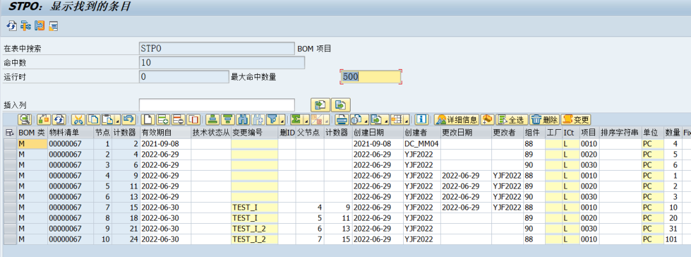Click the 详细信息 button
The image size is (691, 257).
point(457,120)
